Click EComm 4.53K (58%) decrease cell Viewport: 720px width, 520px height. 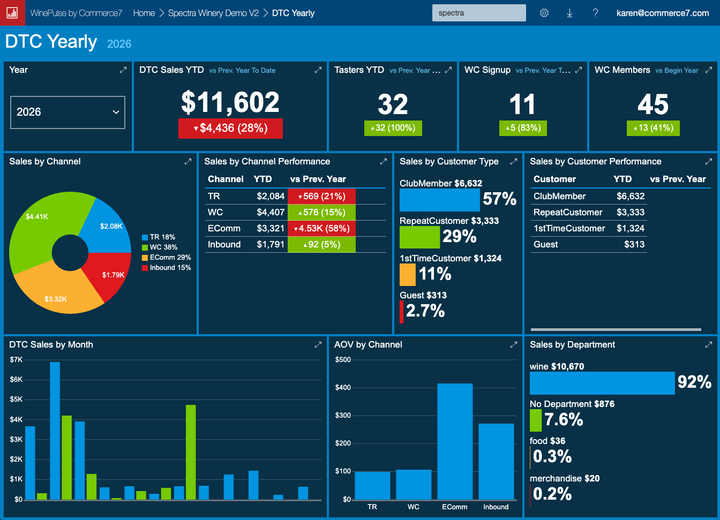(x=321, y=228)
